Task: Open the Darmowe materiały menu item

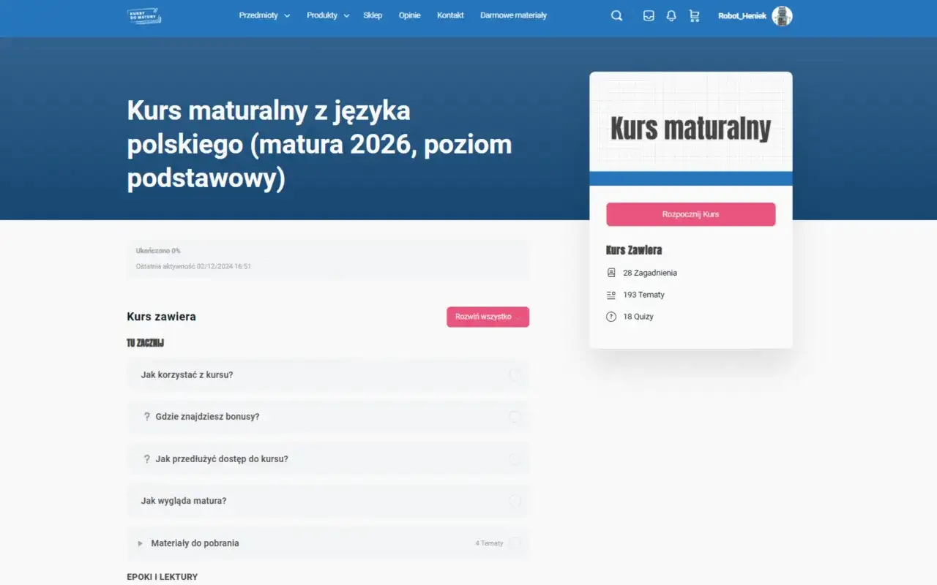Action: pyautogui.click(x=513, y=15)
